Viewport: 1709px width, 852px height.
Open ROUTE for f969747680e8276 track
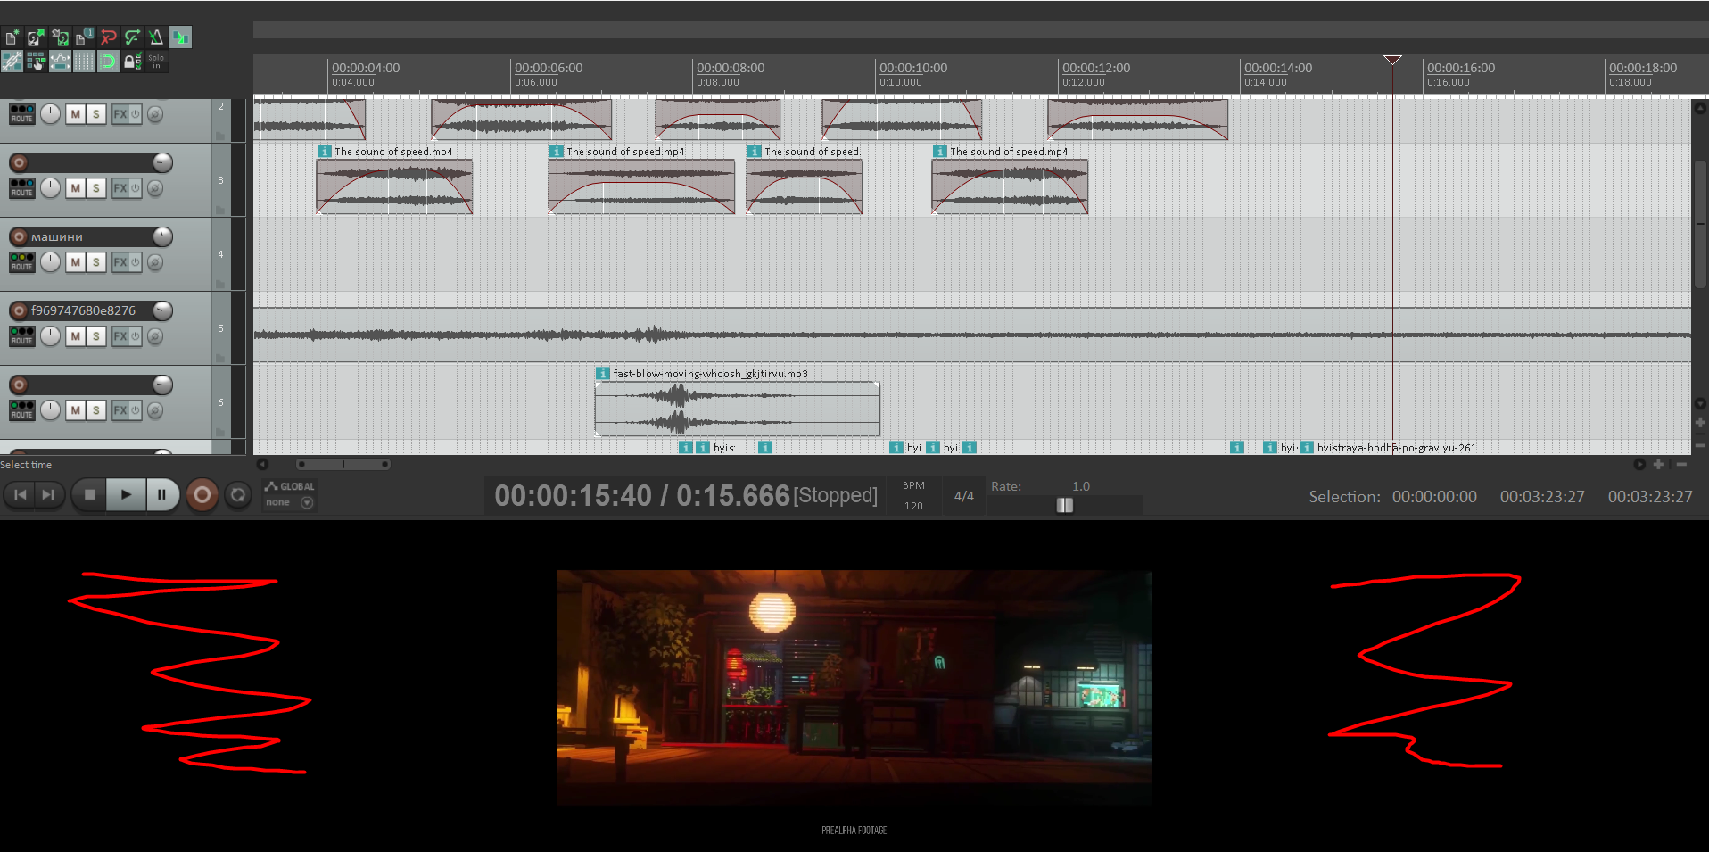(x=22, y=336)
